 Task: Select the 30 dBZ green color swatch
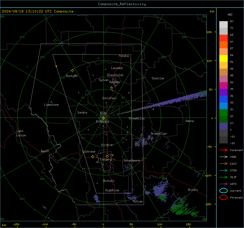click(x=223, y=113)
